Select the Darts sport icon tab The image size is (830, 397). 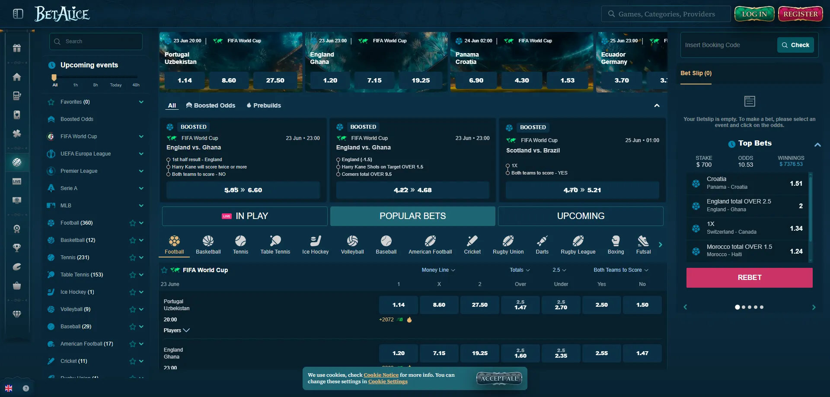pyautogui.click(x=542, y=245)
